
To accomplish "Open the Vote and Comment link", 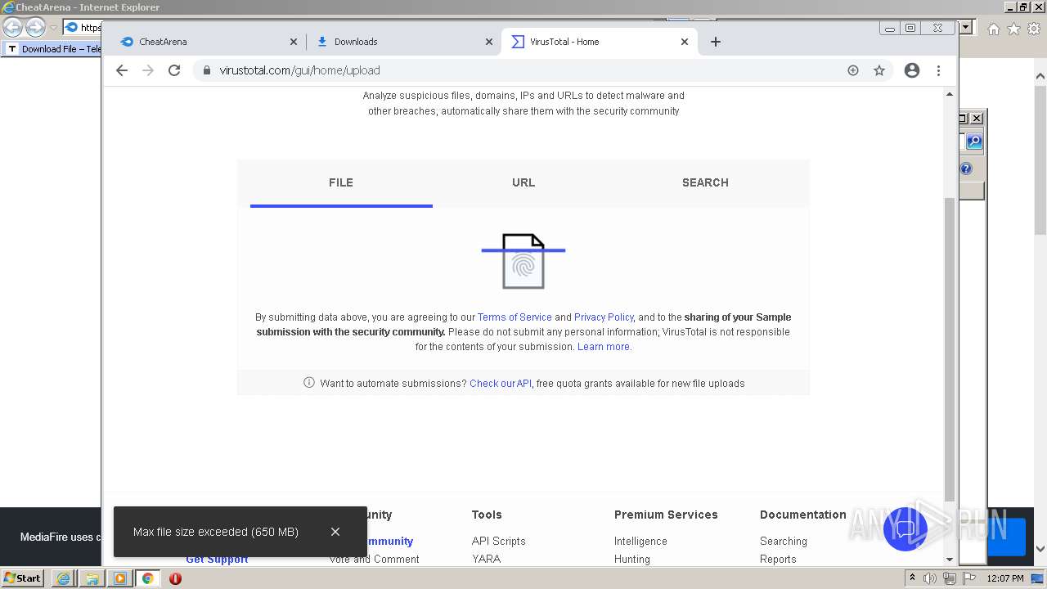I will pyautogui.click(x=375, y=560).
